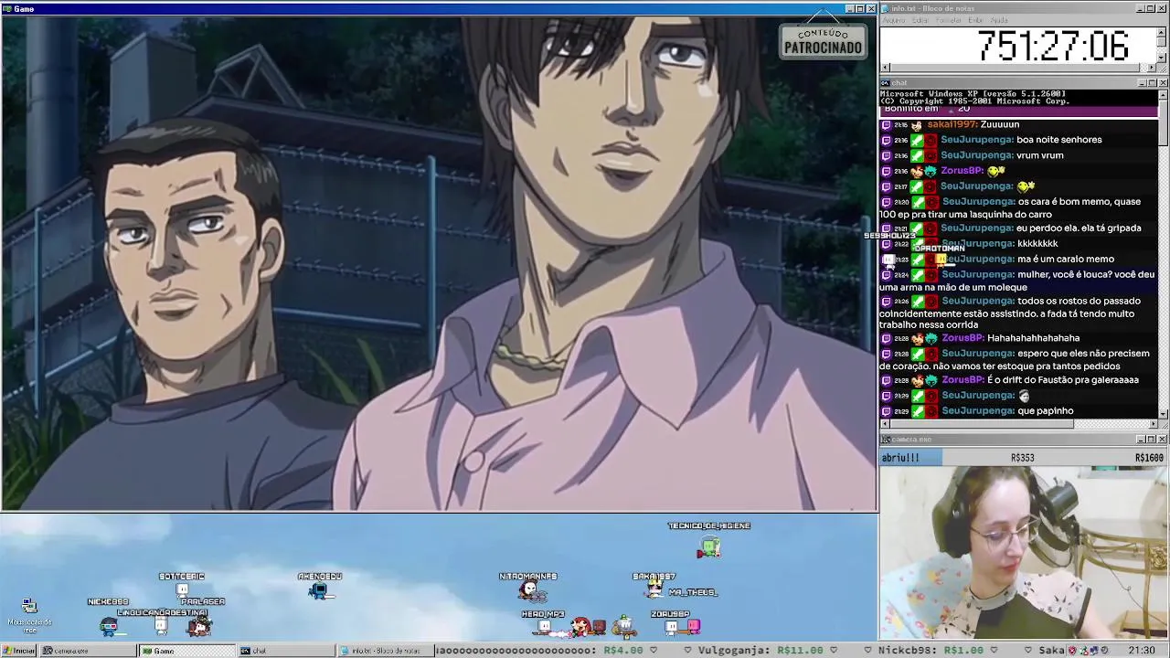The width and height of the screenshot is (1170, 658).
Task: Click 'Vulgoganja: R$11.00' ticker entry
Action: [760, 651]
